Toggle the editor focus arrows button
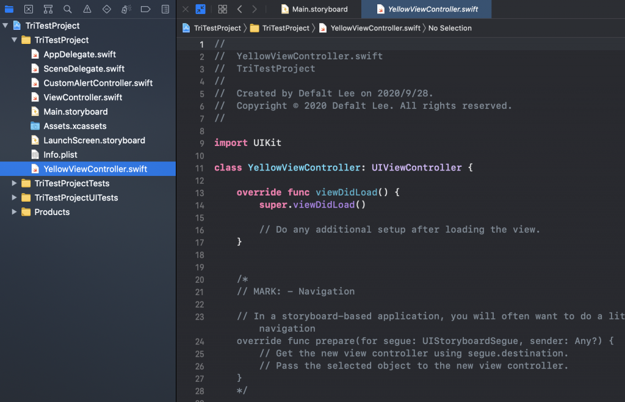This screenshot has height=402, width=625. [200, 9]
